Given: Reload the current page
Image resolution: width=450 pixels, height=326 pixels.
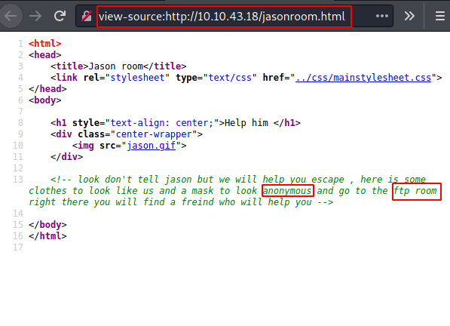Looking at the screenshot, I should [60, 16].
